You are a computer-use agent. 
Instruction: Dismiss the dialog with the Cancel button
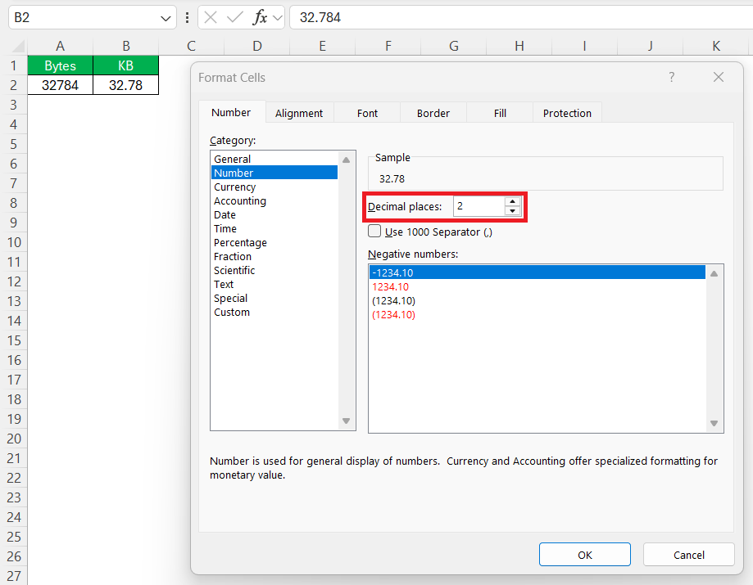(x=688, y=554)
